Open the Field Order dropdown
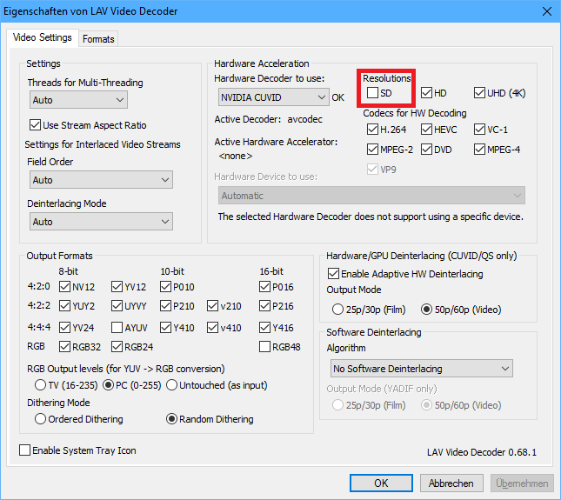The width and height of the screenshot is (561, 500). pos(101,179)
